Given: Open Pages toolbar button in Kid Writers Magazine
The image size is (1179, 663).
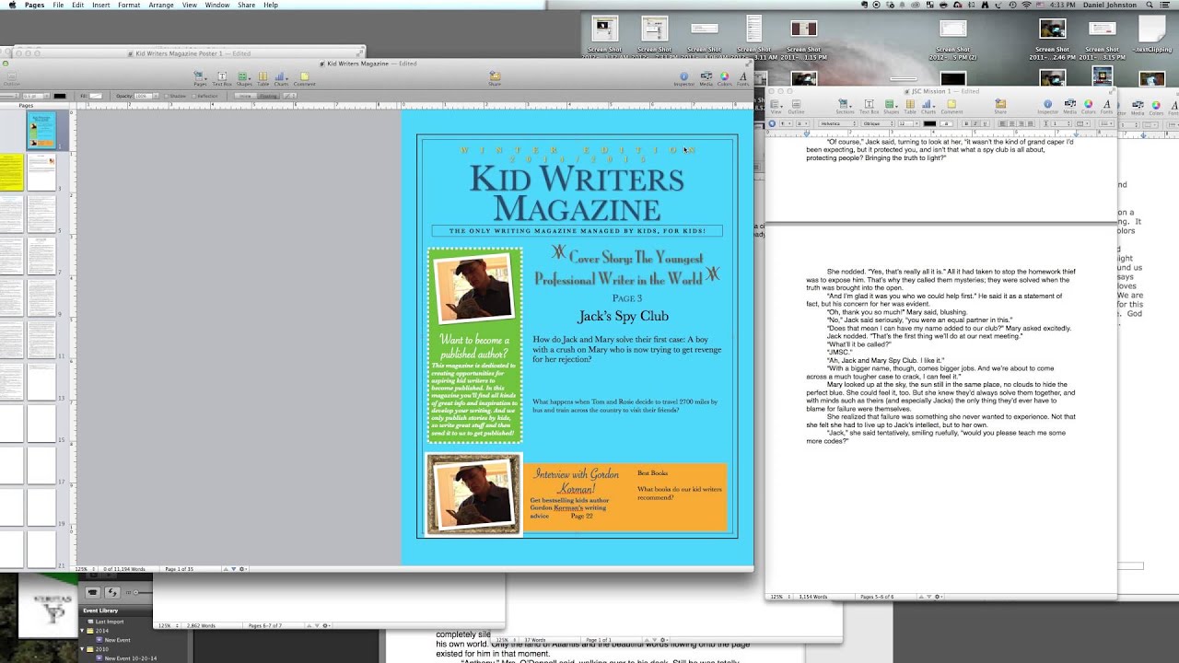Looking at the screenshot, I should click(200, 77).
